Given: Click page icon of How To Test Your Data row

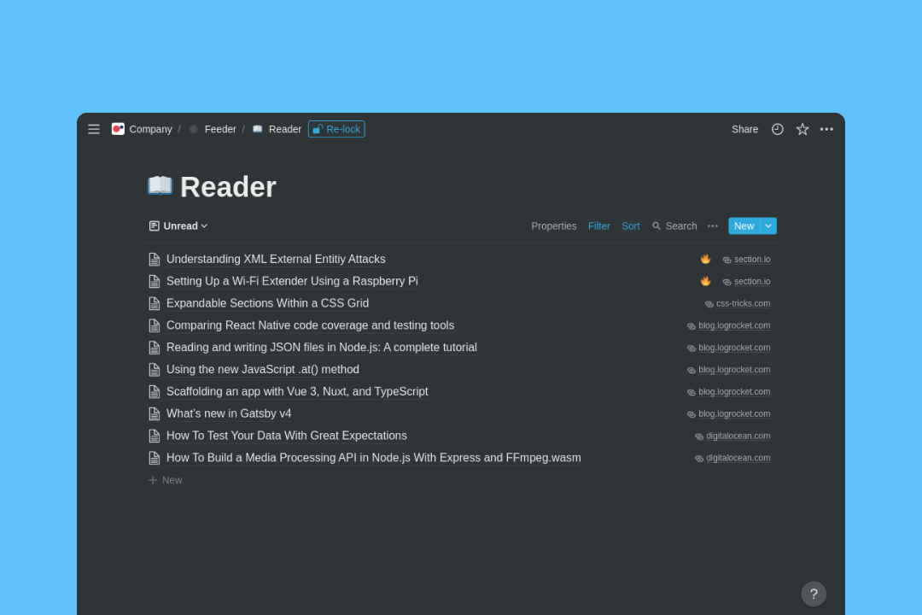Looking at the screenshot, I should [154, 436].
